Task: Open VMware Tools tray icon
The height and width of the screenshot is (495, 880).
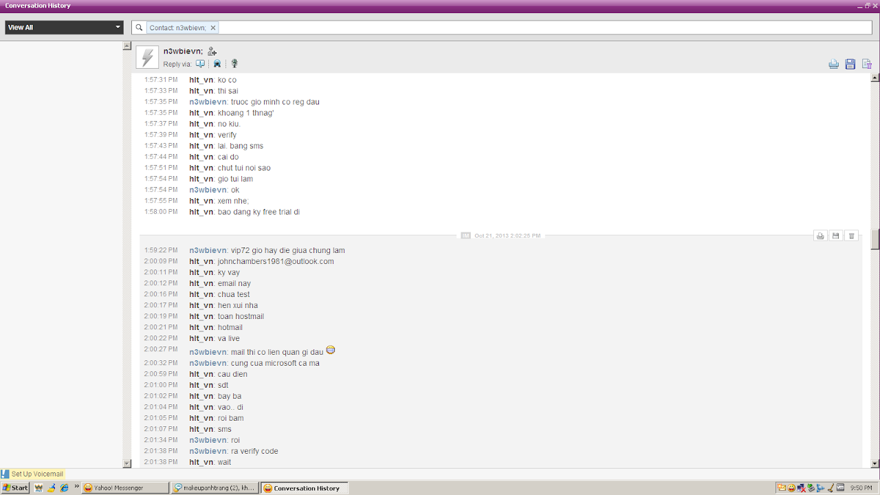Action: point(840,488)
